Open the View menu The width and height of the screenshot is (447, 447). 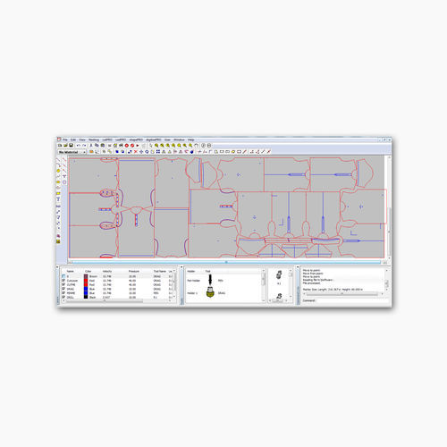(82, 139)
